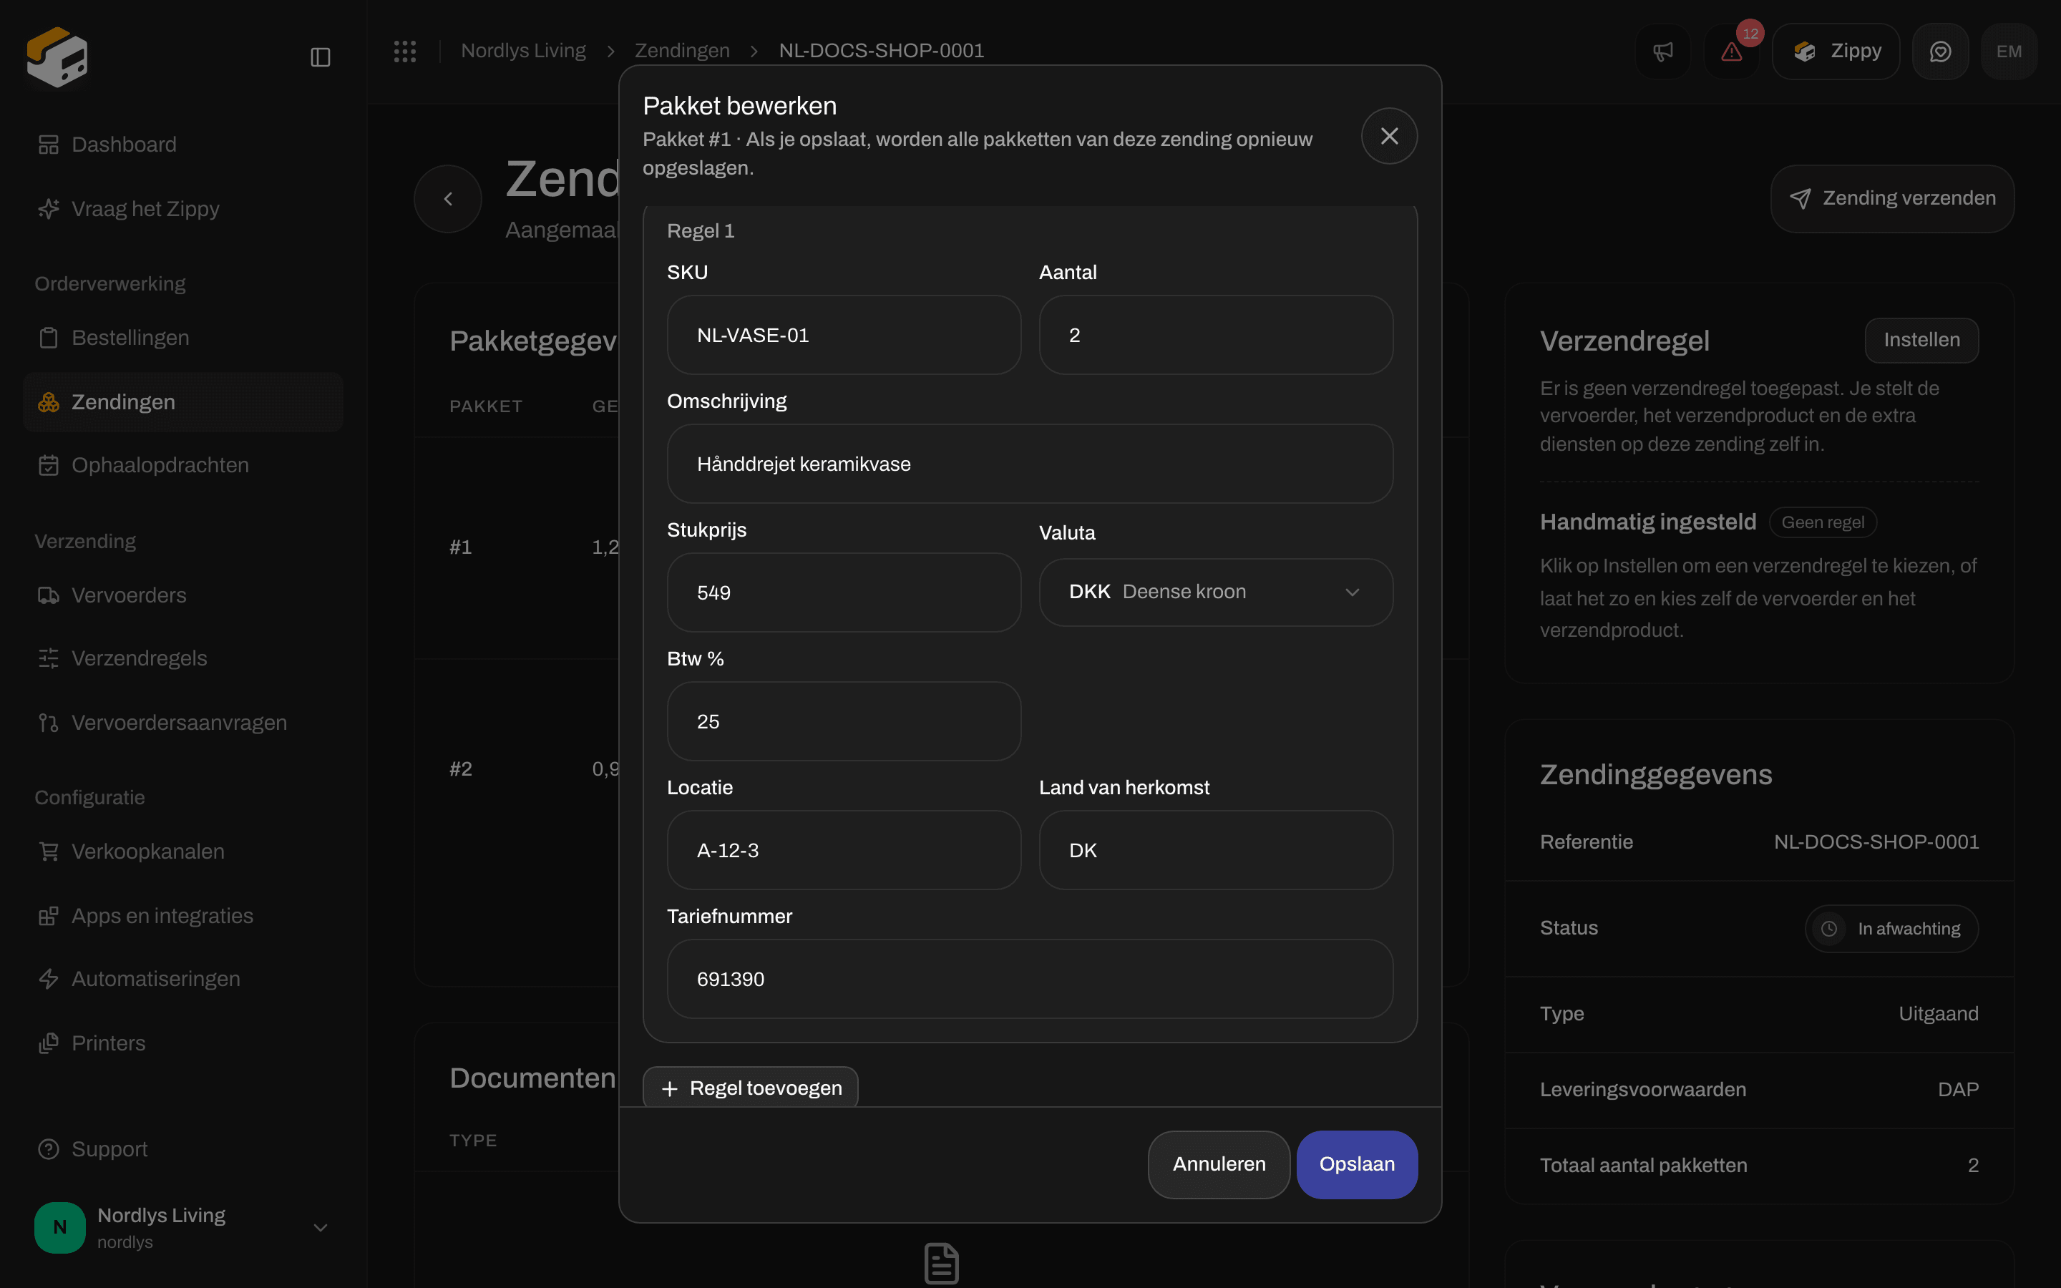The image size is (2061, 1288).
Task: Click the Locatie input field
Action: (843, 850)
